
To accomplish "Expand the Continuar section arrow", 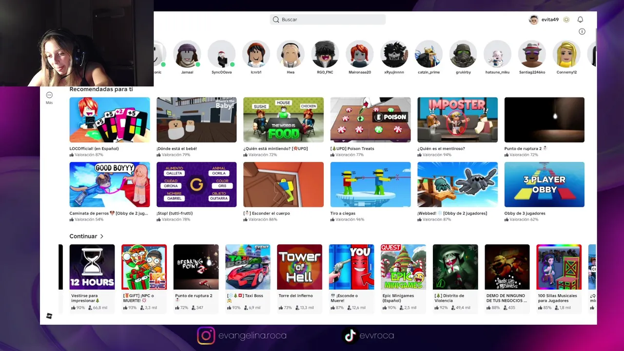I will point(101,236).
